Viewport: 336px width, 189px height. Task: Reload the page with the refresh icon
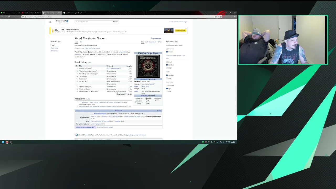[x=9, y=17]
